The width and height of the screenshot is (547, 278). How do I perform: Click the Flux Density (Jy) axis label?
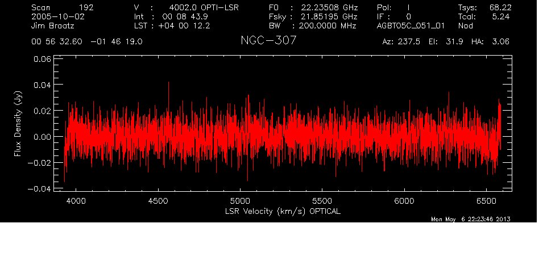(x=18, y=124)
